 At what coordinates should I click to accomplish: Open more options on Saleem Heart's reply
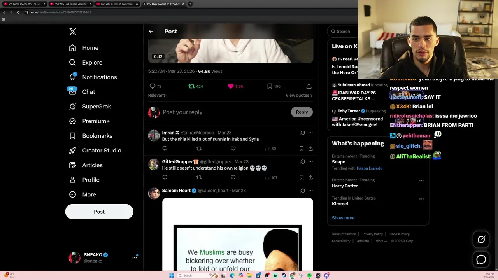pyautogui.click(x=310, y=191)
